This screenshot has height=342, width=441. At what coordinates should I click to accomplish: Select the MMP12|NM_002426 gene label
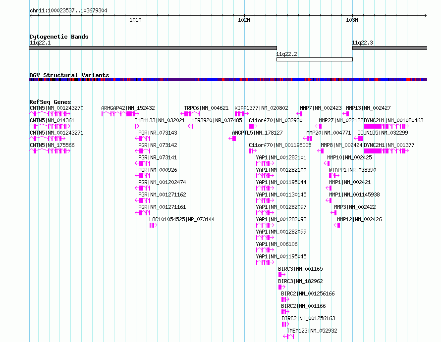coord(359,219)
